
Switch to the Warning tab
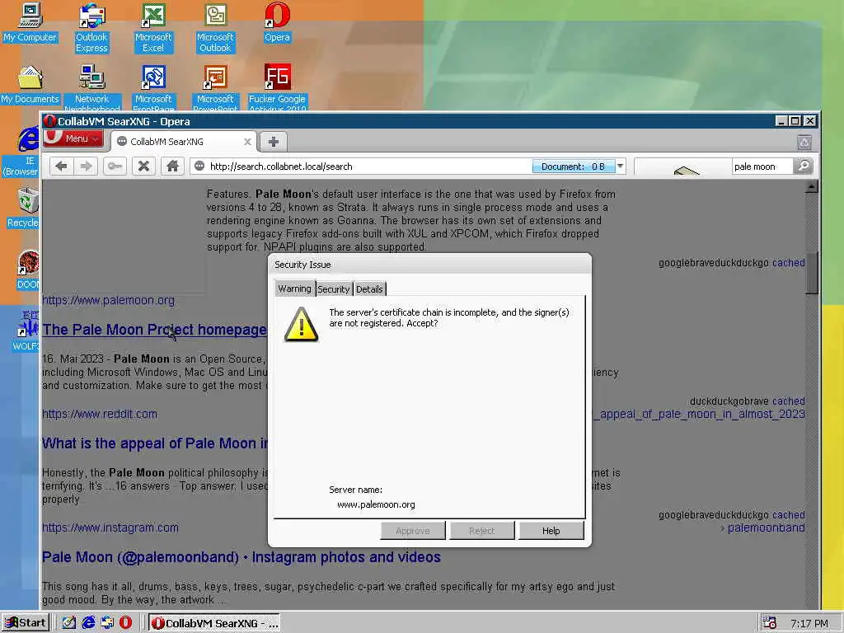pyautogui.click(x=294, y=288)
